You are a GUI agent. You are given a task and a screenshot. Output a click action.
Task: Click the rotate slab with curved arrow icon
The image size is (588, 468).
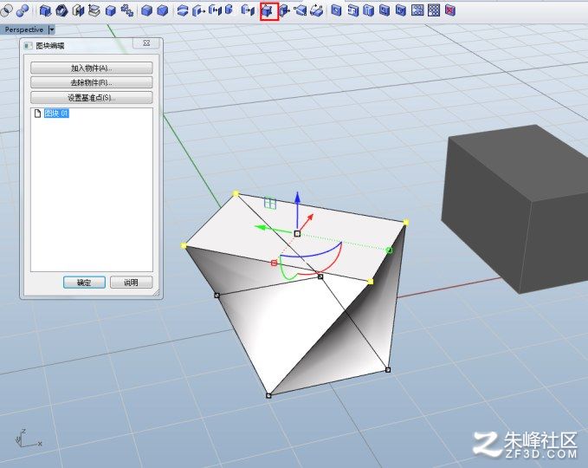(x=317, y=11)
